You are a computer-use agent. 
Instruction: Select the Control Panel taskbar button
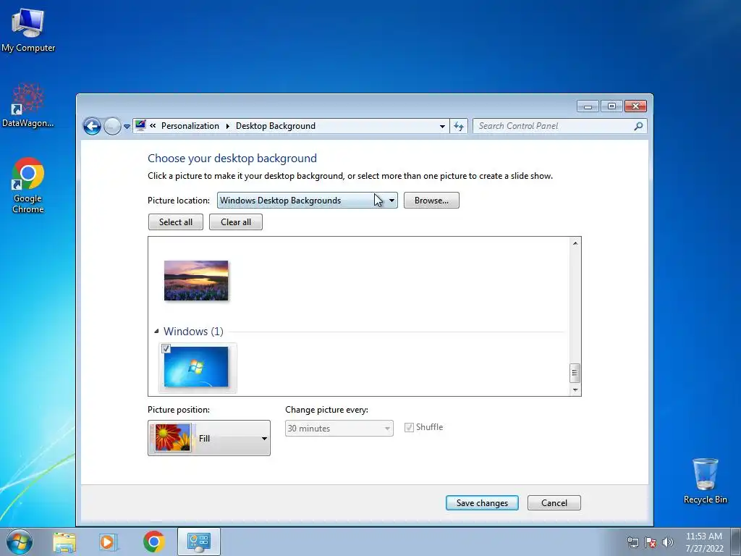coord(199,542)
